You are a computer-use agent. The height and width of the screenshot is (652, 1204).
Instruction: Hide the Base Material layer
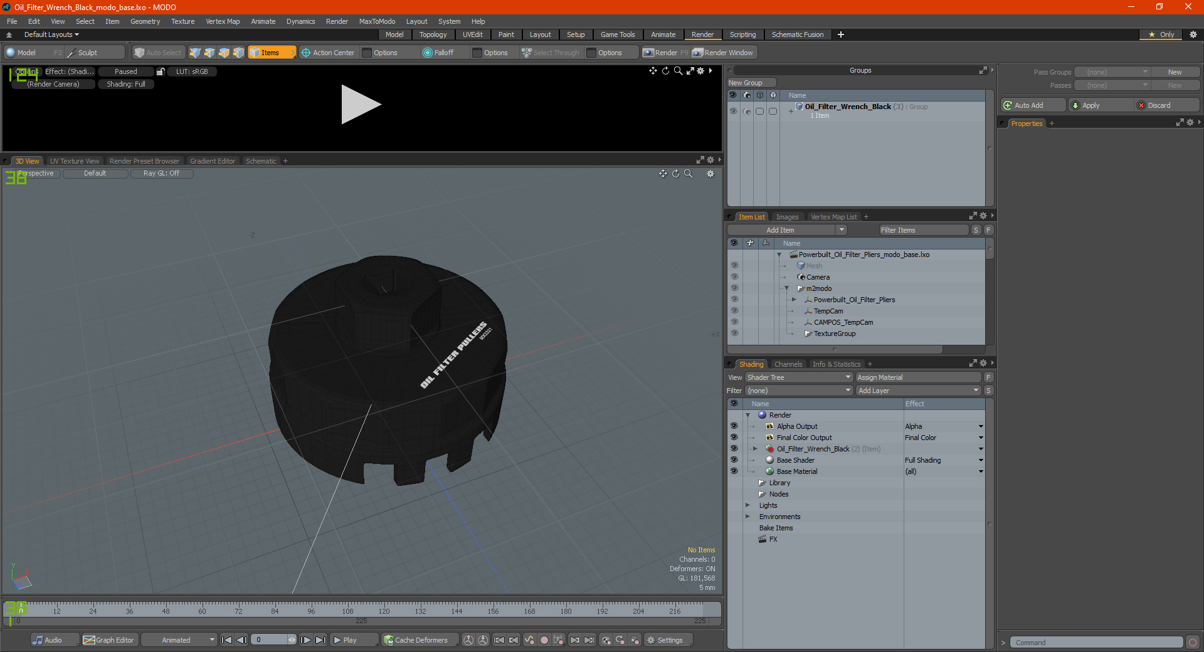(734, 471)
